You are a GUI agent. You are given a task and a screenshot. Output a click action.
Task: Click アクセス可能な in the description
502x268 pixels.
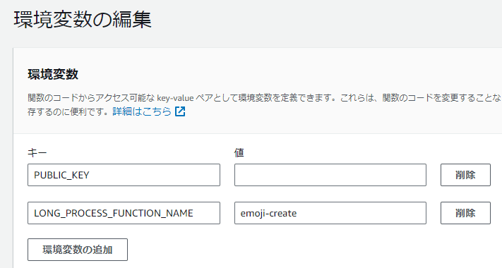click(125, 98)
